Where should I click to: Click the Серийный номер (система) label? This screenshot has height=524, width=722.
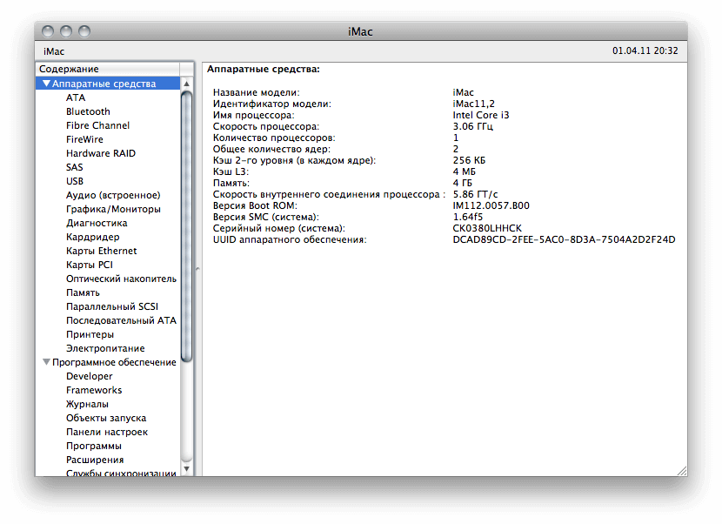click(279, 228)
